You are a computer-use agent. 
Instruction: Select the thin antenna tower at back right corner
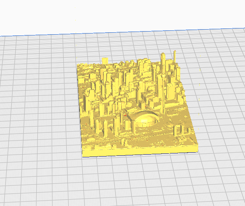pyautogui.click(x=175, y=56)
